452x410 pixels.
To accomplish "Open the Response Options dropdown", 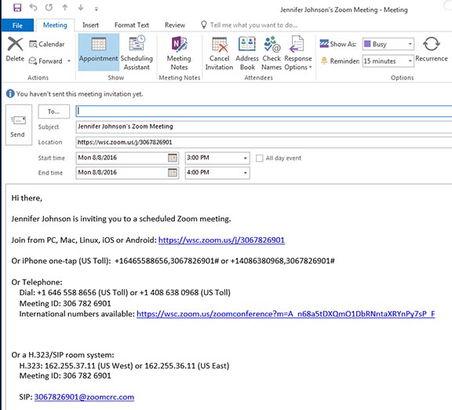I will click(298, 53).
